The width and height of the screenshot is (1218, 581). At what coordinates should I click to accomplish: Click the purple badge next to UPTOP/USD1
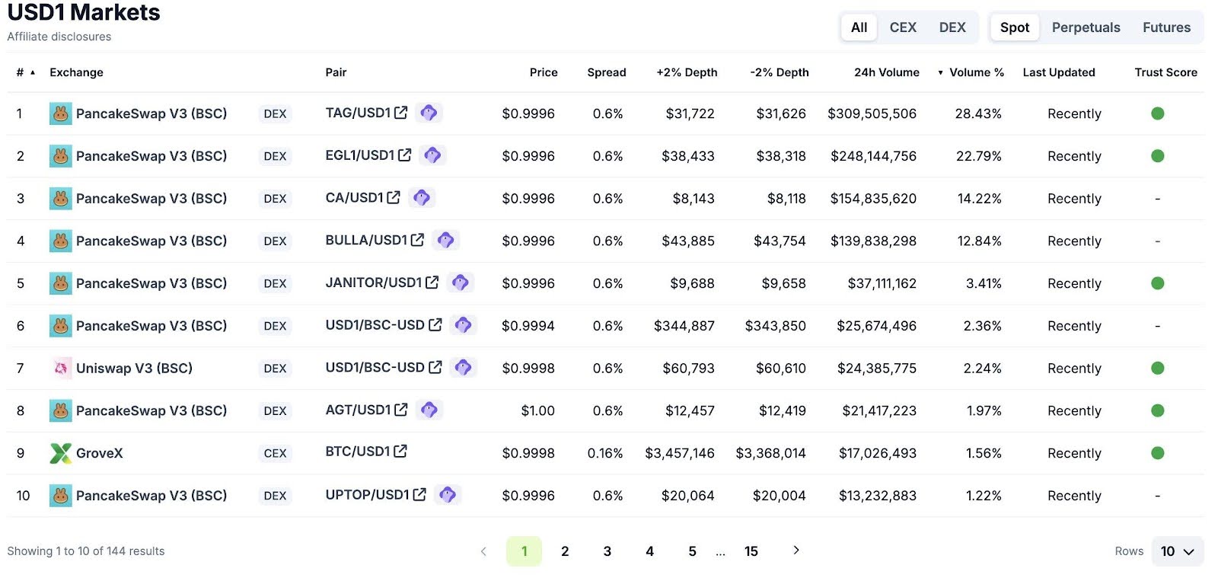click(448, 494)
